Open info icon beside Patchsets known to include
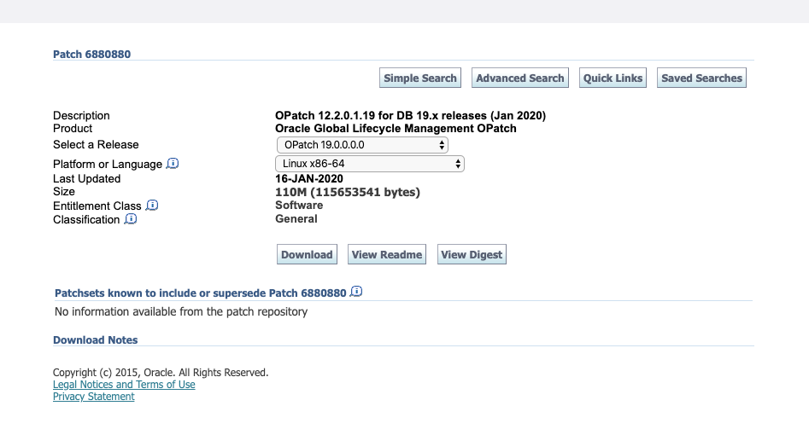 [356, 292]
